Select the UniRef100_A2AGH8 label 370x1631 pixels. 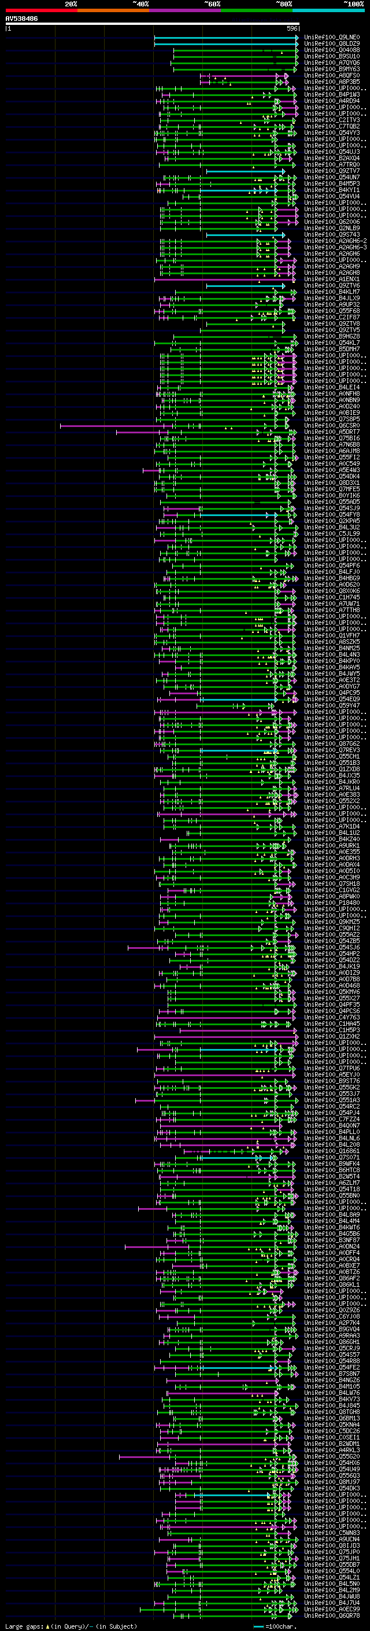(331, 273)
